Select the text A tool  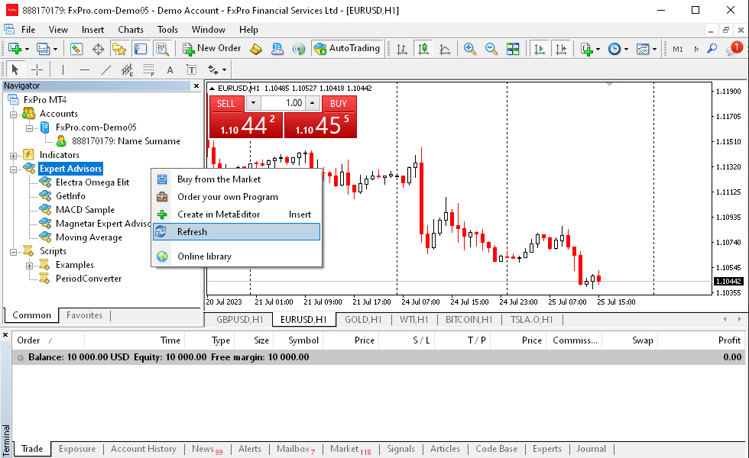pos(170,70)
